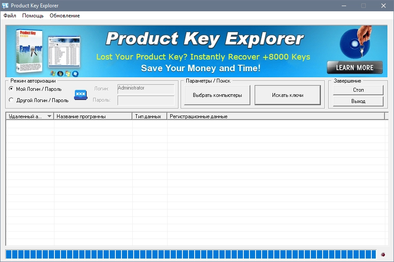The height and width of the screenshot is (262, 394).
Task: Close the Product Key Explorer window
Action: click(x=384, y=6)
